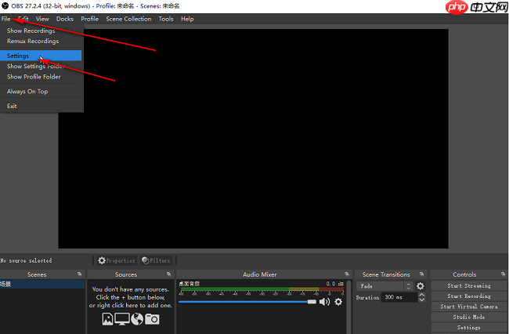Click the camera source icon
The width and height of the screenshot is (509, 334).
tap(152, 319)
